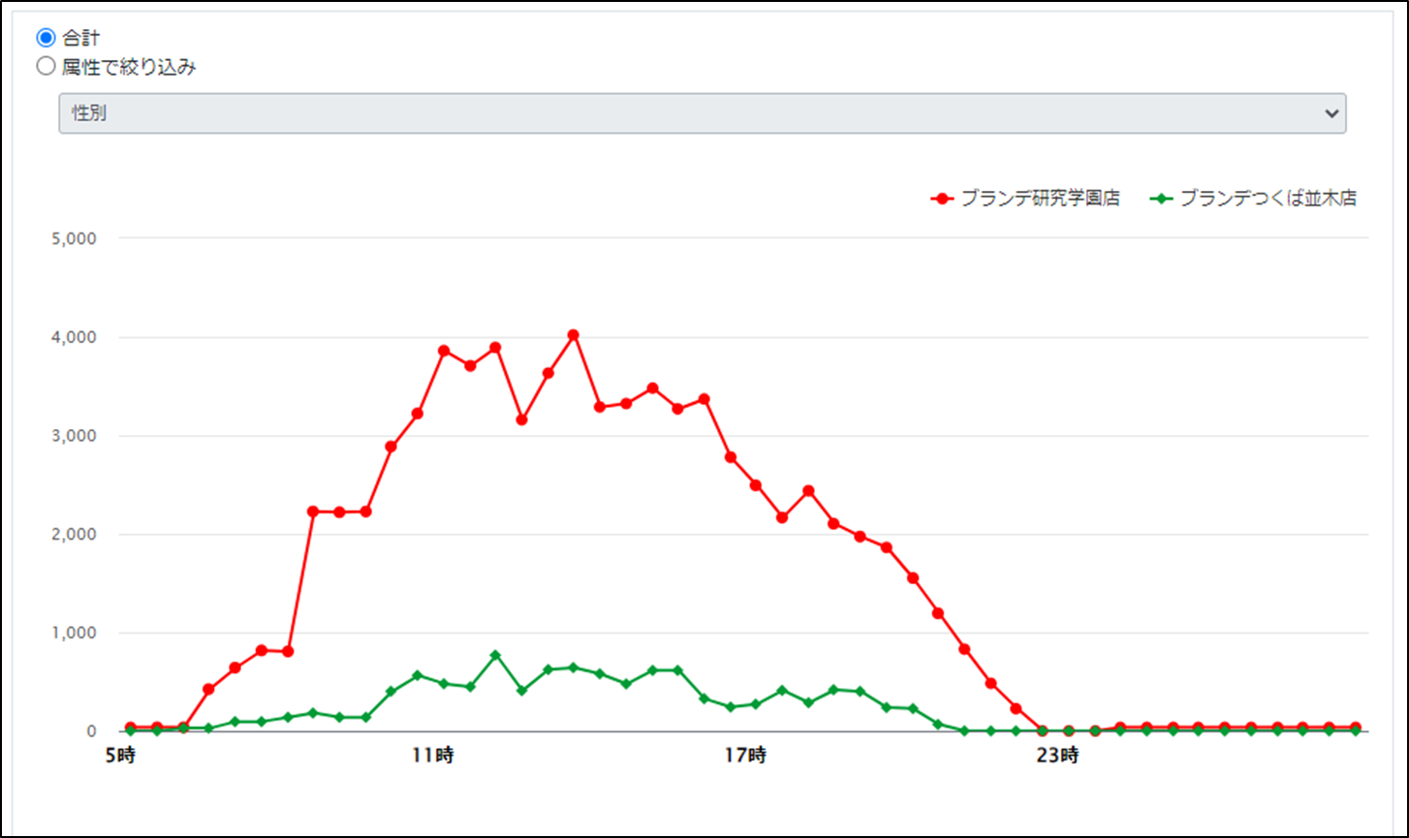Click the red data point above 11時
This screenshot has height=838, width=1409.
pyautogui.click(x=444, y=351)
